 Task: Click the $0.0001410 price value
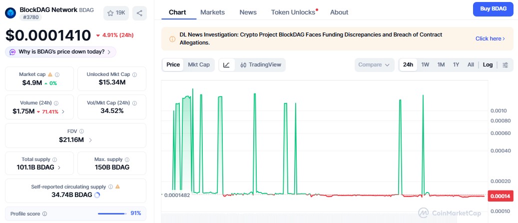click(x=48, y=35)
